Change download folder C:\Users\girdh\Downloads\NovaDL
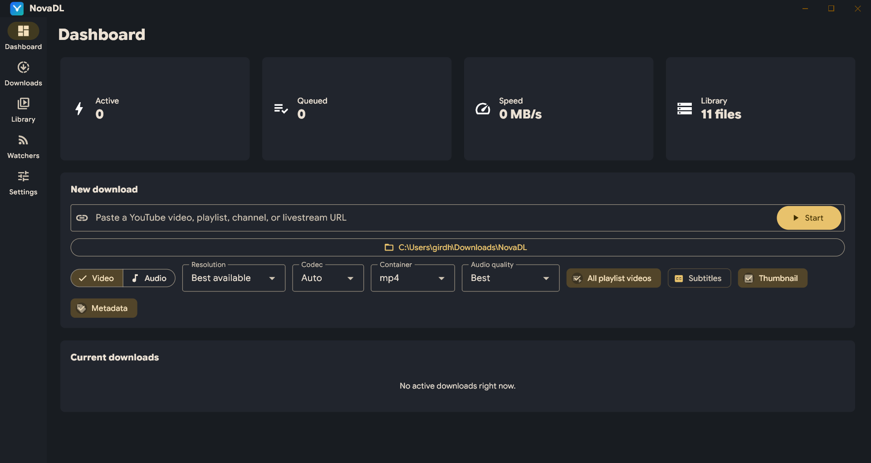The image size is (871, 463). [457, 247]
